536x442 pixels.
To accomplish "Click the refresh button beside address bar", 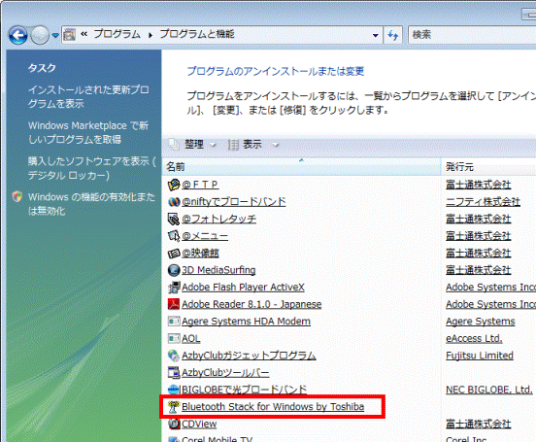I will 393,35.
